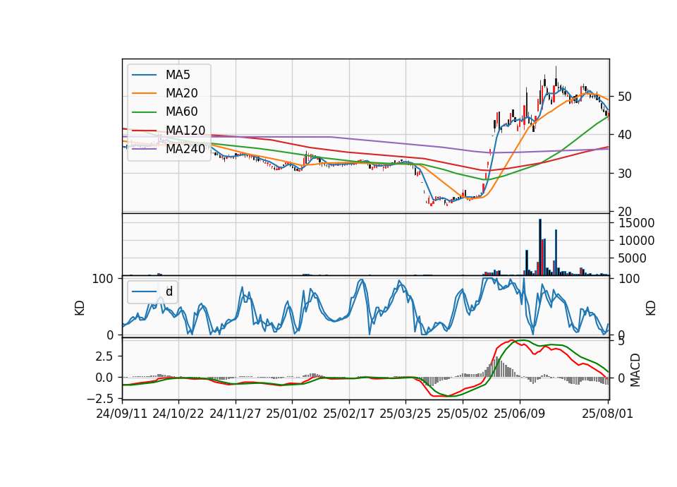The width and height of the screenshot is (677, 487).
Task: Click the 50 price tick label
Action: (624, 97)
